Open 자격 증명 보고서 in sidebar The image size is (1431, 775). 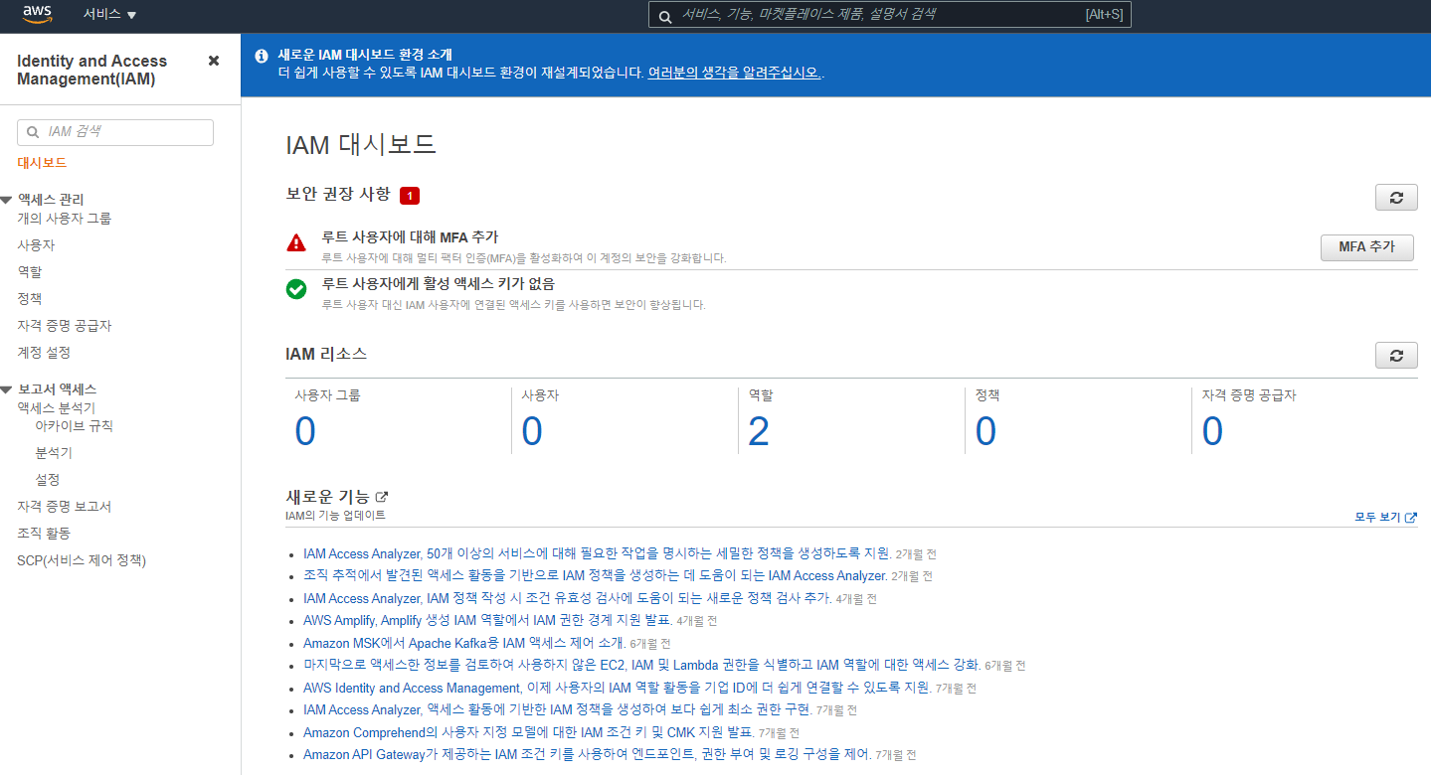tap(65, 506)
